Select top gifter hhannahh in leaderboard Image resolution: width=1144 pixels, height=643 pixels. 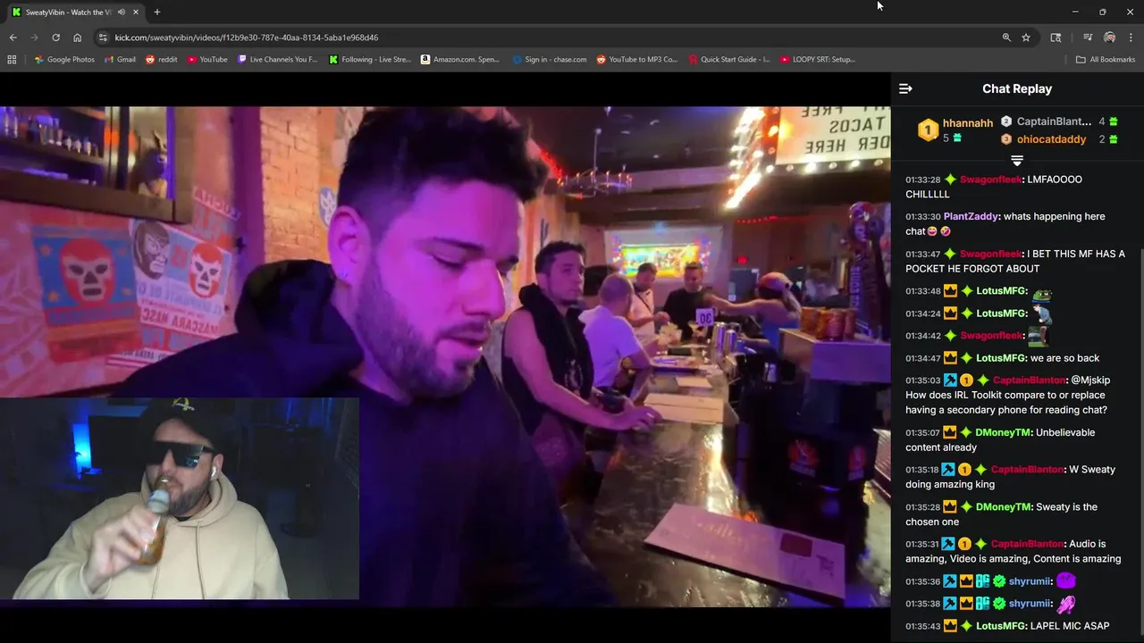point(967,123)
